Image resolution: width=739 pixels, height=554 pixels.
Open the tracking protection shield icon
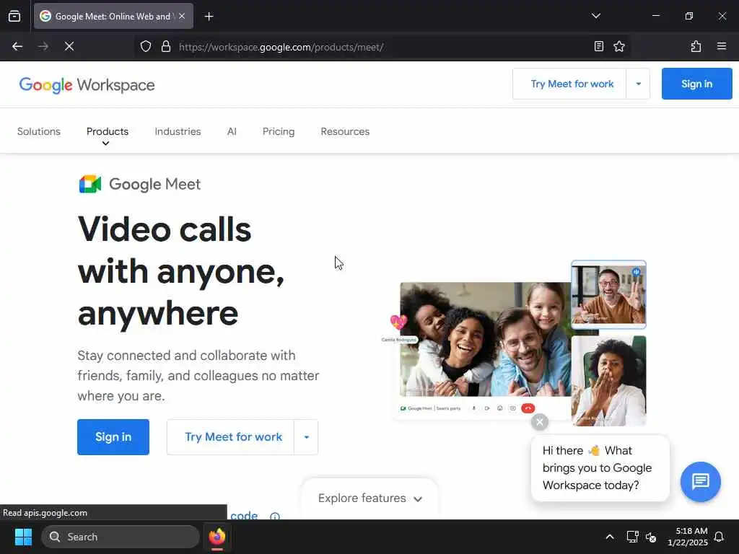coord(146,47)
